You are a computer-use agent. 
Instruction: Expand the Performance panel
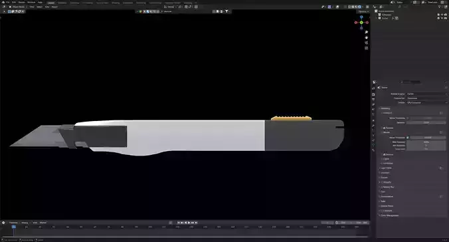tap(387, 196)
